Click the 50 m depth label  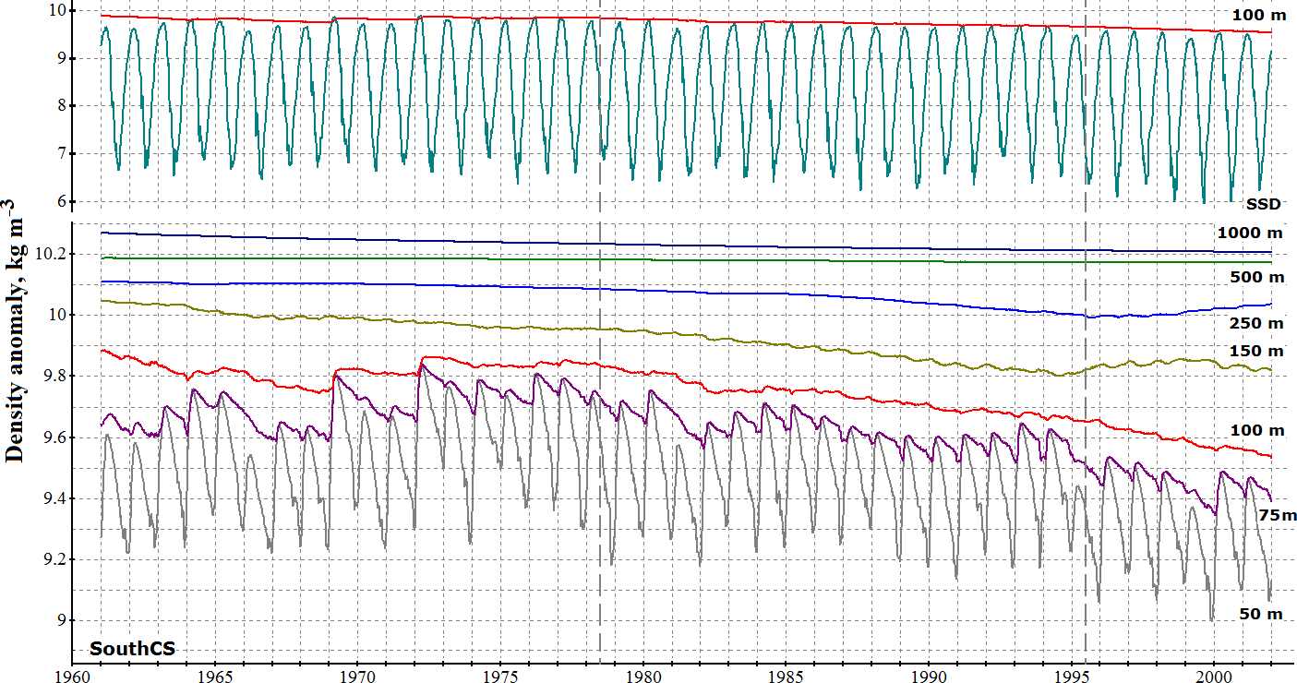[1260, 614]
